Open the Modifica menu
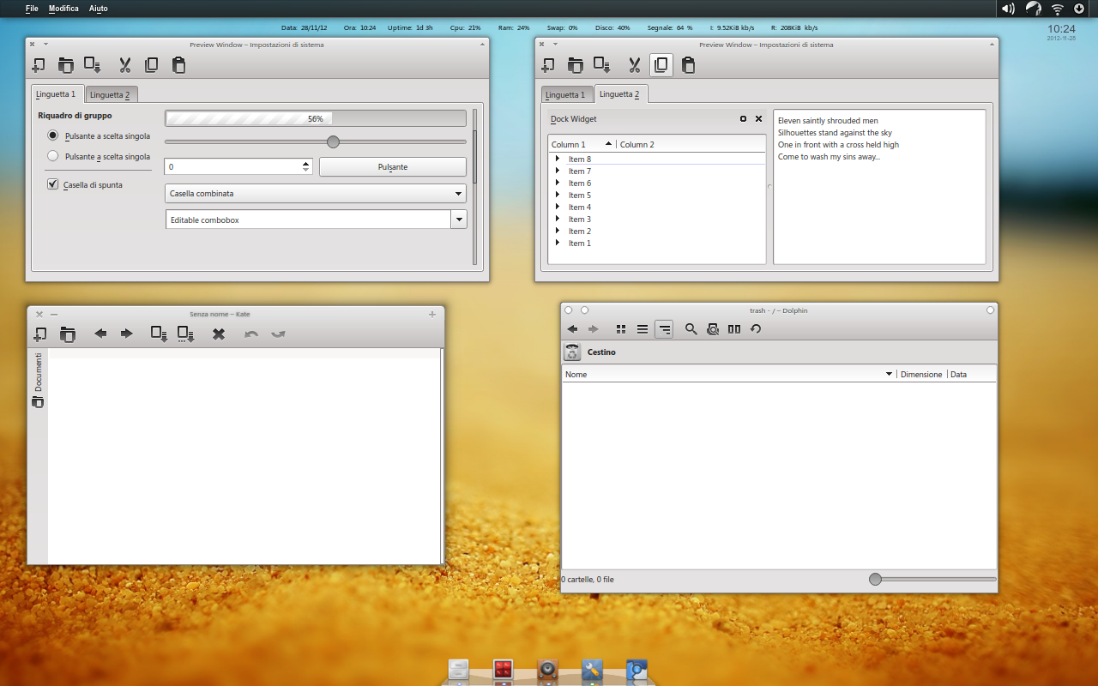Image resolution: width=1098 pixels, height=686 pixels. (63, 9)
